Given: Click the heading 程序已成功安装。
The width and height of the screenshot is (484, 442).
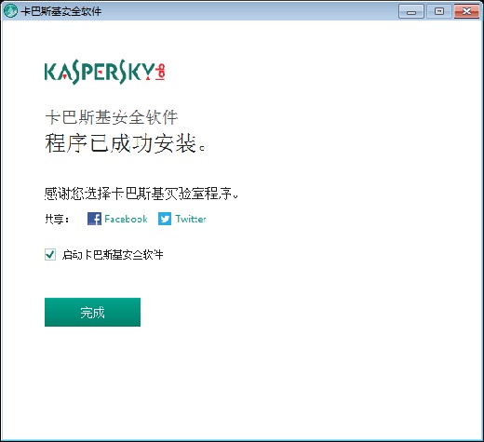Looking at the screenshot, I should click(x=126, y=143).
